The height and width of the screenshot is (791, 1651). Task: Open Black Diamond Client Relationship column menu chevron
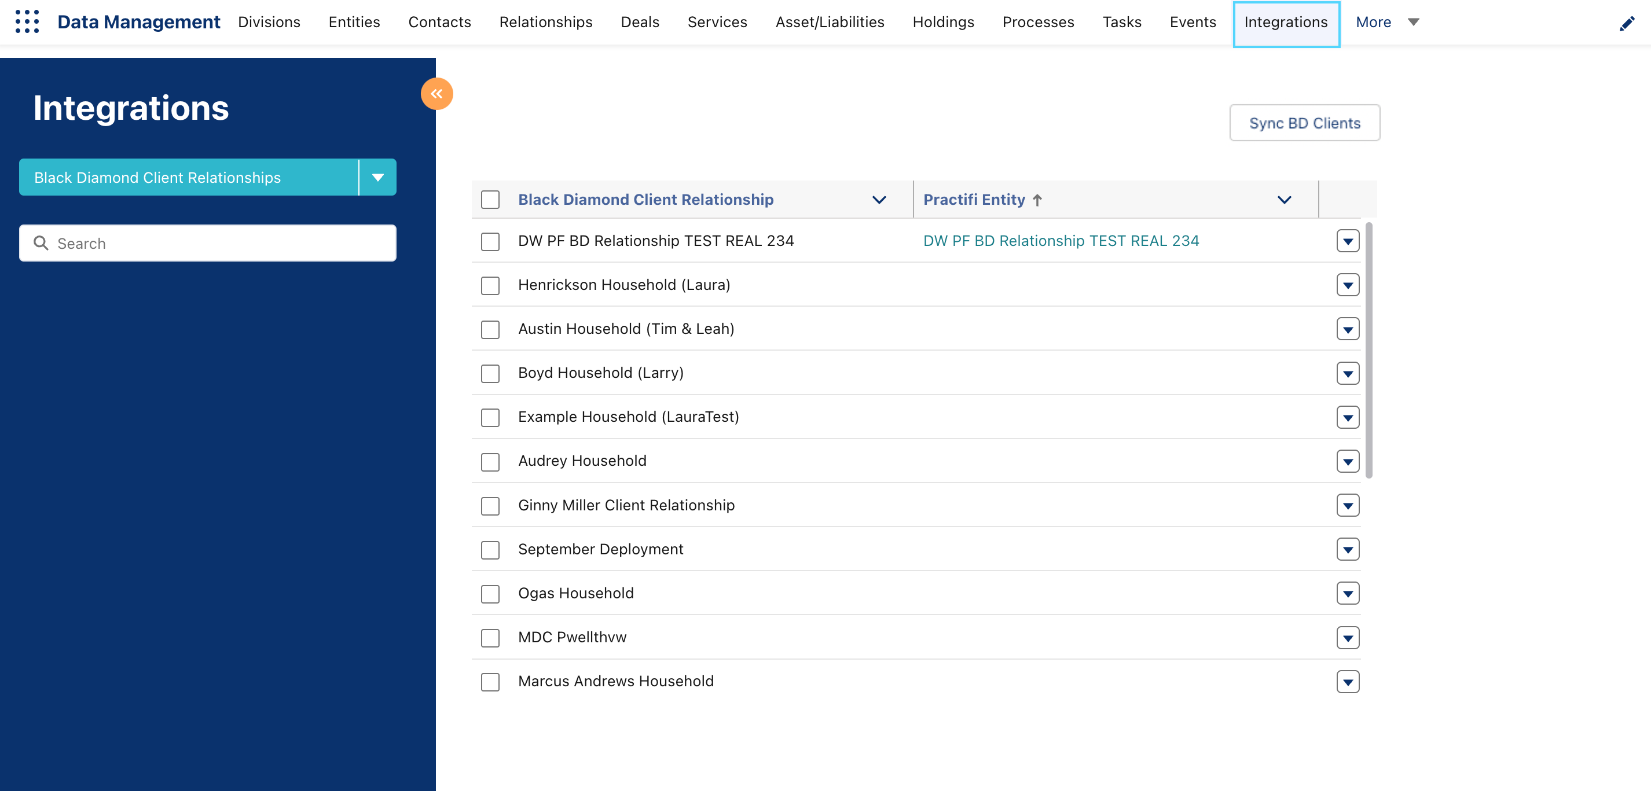click(879, 200)
